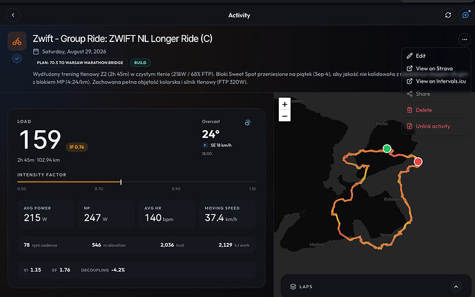Click the load value 159
Viewport: 475px width, 297px height.
coord(40,140)
